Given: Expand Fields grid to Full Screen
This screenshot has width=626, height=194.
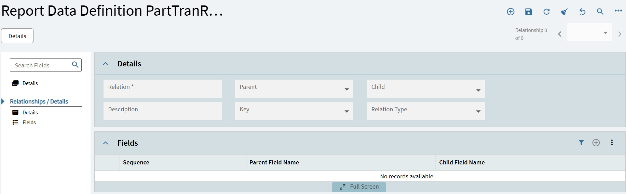Looking at the screenshot, I should tap(359, 187).
